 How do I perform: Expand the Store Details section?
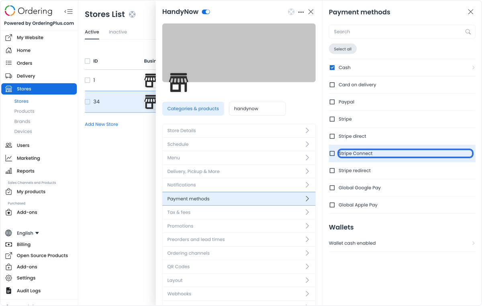[x=239, y=131]
